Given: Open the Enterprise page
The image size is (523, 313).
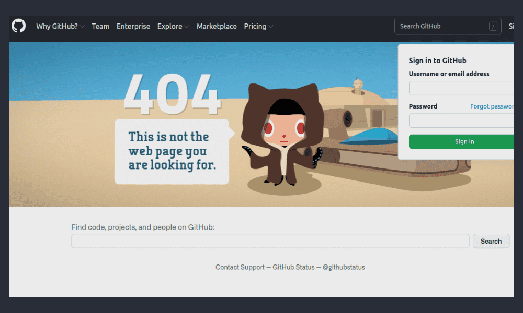Looking at the screenshot, I should pyautogui.click(x=133, y=26).
